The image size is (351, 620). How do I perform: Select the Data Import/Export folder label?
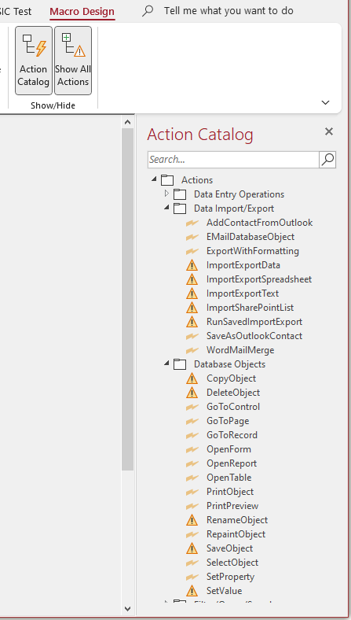234,209
